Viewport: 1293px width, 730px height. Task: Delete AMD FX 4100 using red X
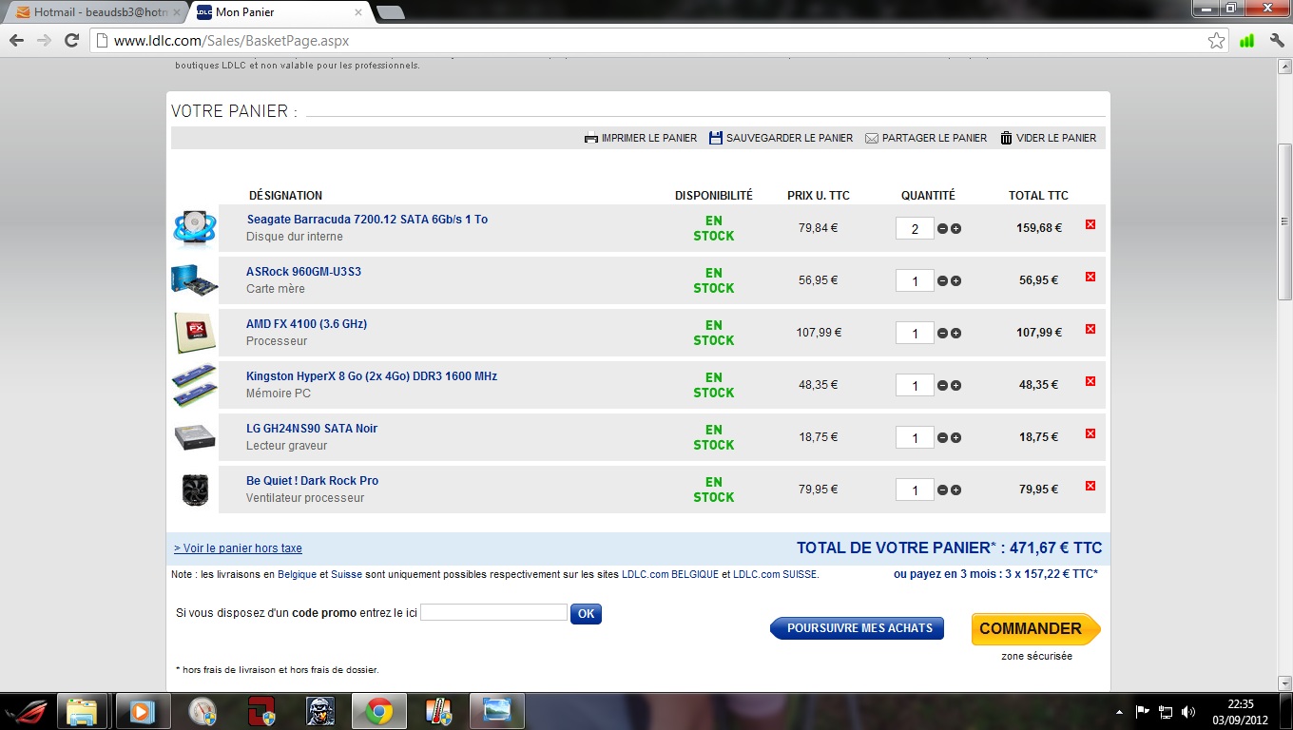pyautogui.click(x=1090, y=329)
